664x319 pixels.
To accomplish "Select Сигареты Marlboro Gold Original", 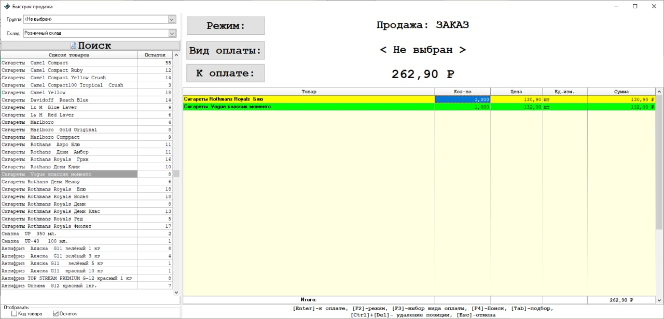I will (x=87, y=129).
